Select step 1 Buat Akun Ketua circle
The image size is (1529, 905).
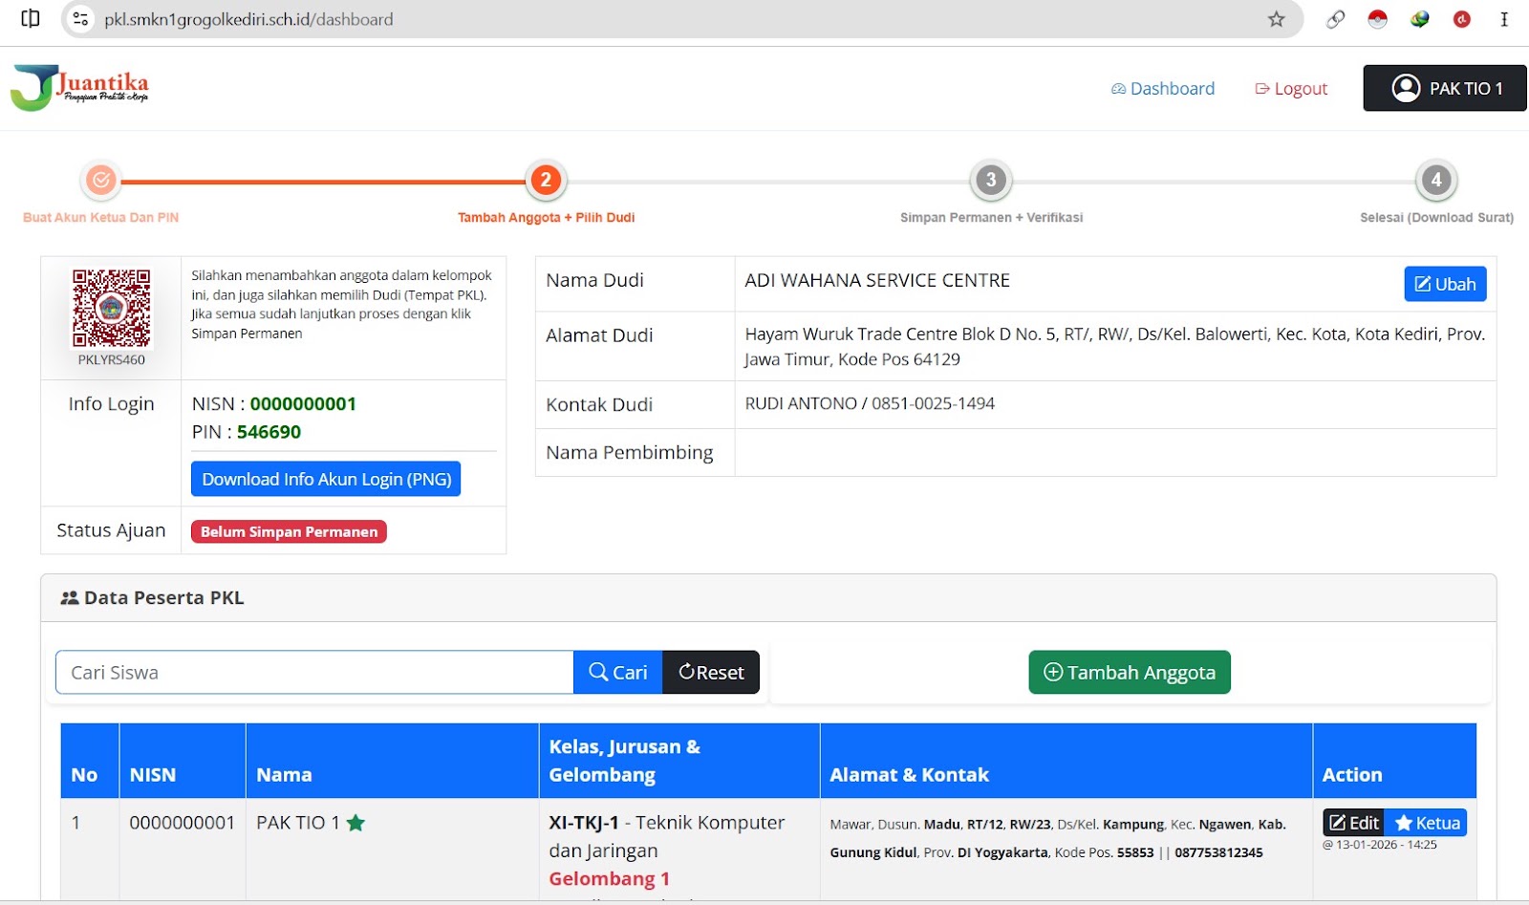click(100, 180)
